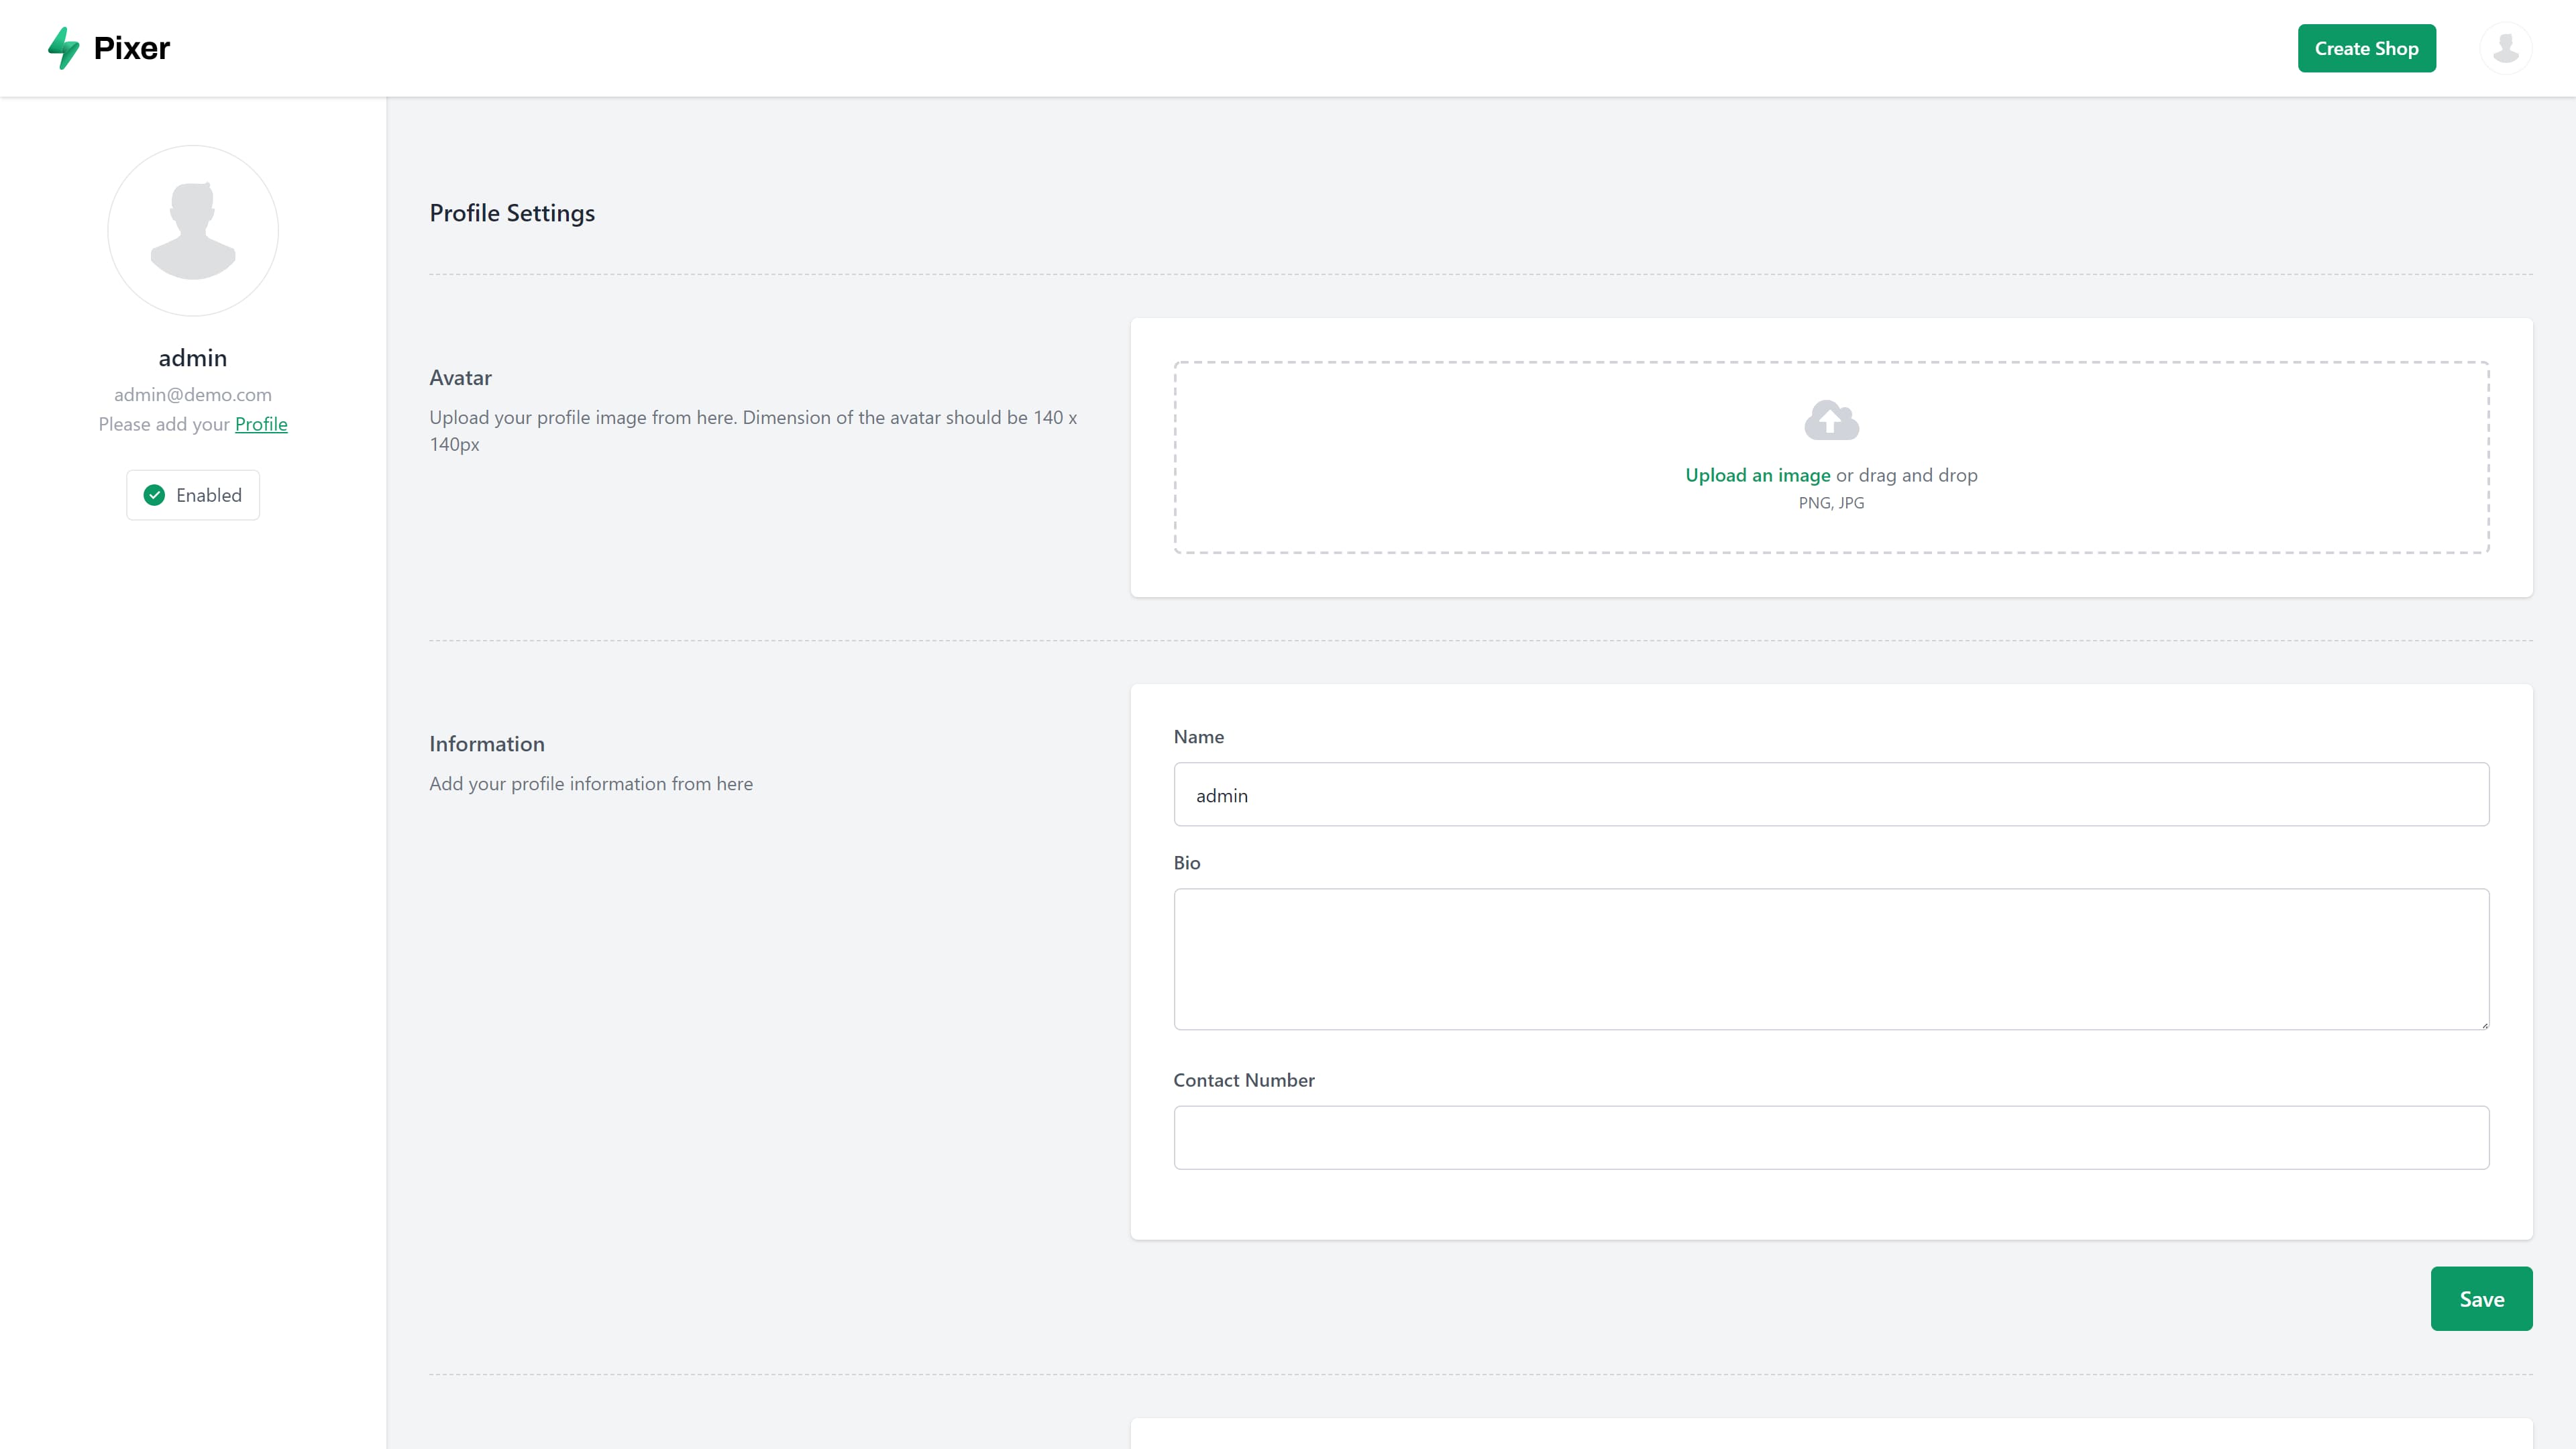Click the admin@demo.com email text
Viewport: 2576px width, 1449px height.
pos(192,394)
